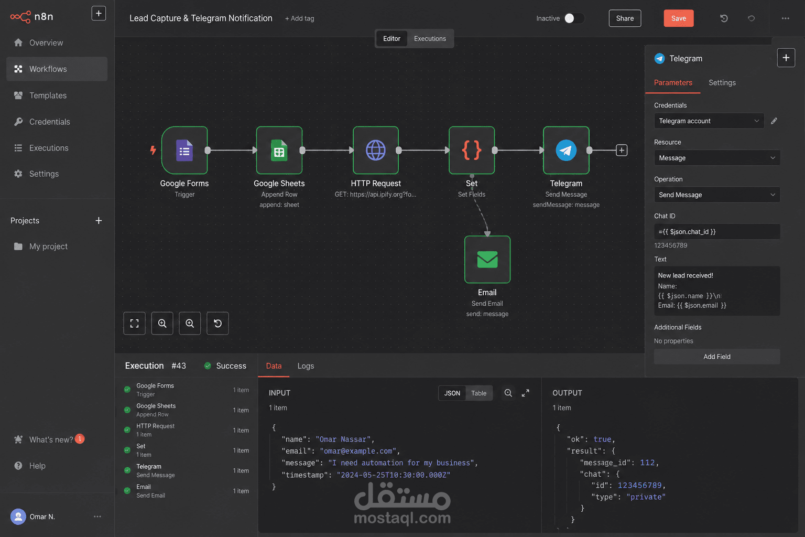Select the HTTP Request node
The width and height of the screenshot is (805, 537).
(x=376, y=150)
